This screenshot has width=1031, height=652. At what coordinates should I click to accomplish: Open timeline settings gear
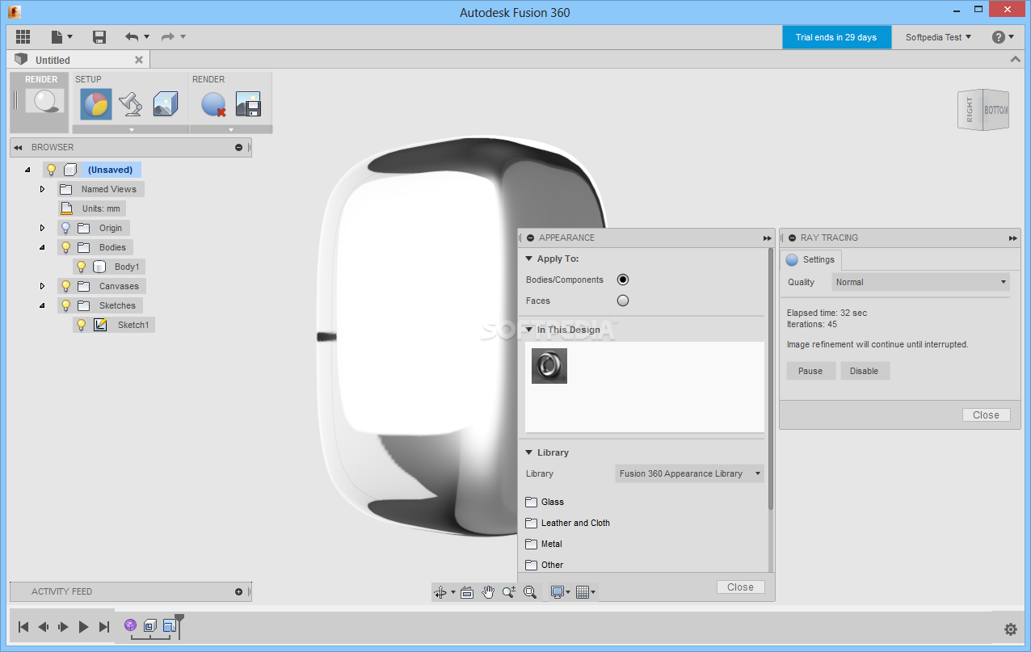tap(1010, 629)
